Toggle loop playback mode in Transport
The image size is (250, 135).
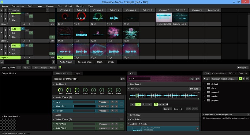click(156, 104)
